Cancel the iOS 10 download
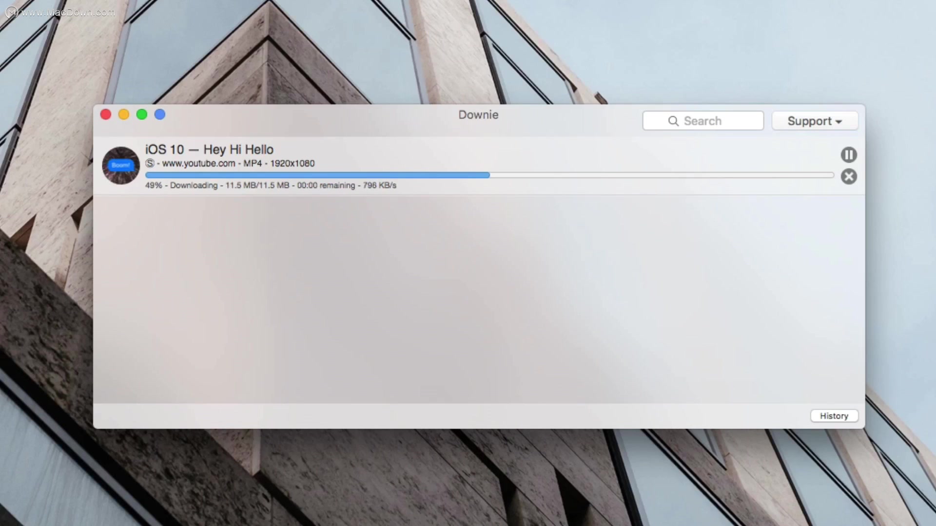Viewport: 936px width, 526px height. pyautogui.click(x=848, y=176)
